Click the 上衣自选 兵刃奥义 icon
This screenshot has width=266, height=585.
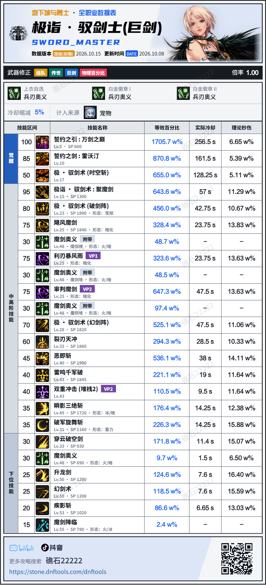pos(14,93)
